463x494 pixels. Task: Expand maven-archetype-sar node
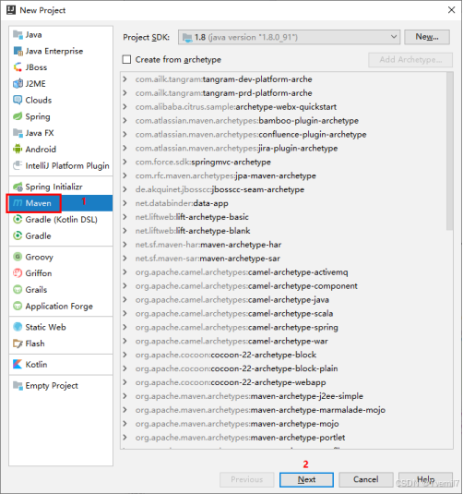tap(125, 259)
